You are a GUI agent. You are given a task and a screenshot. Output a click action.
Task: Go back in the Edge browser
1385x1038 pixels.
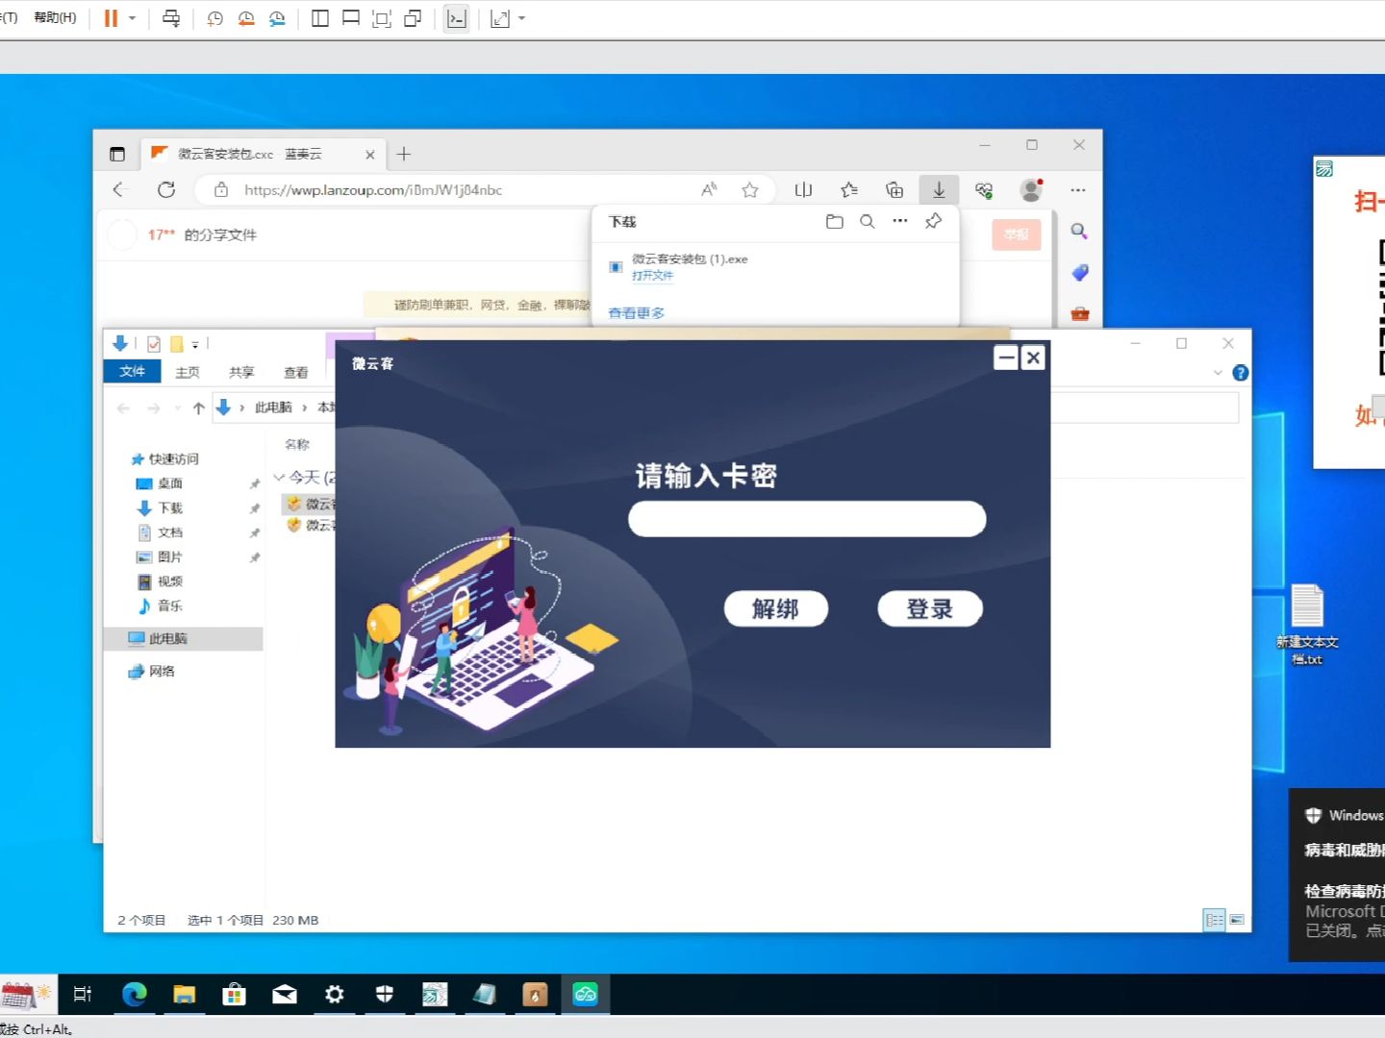[119, 189]
